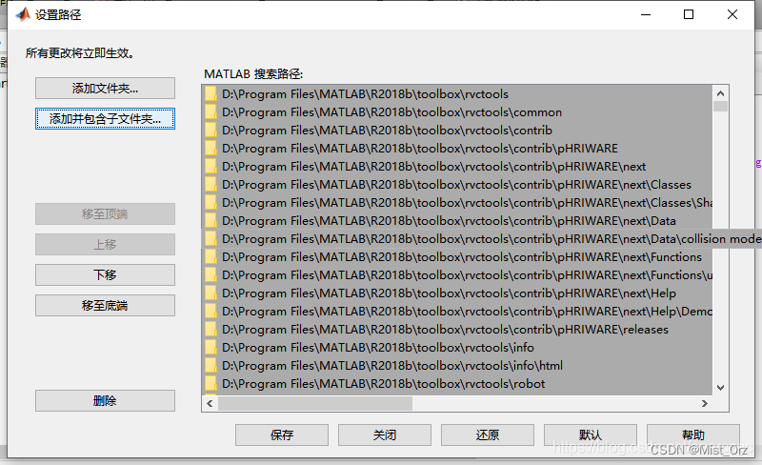
Task: Click folder icon of next\Data row
Action: 211,220
